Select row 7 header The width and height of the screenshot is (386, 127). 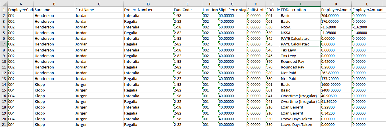coord(4,44)
